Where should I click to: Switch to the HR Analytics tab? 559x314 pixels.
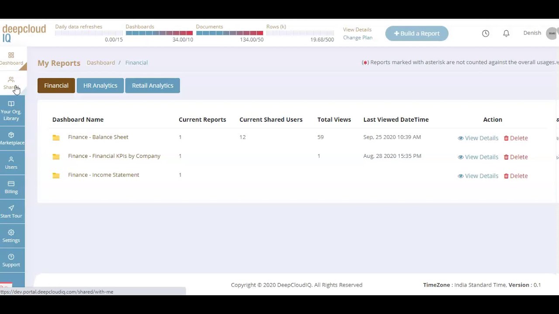pos(100,85)
